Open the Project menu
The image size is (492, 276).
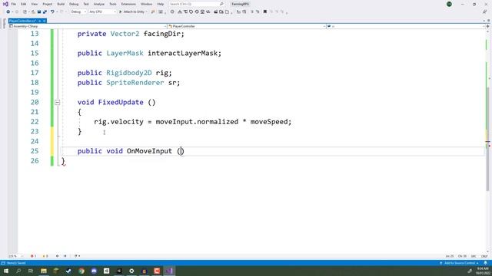[x=48, y=4]
